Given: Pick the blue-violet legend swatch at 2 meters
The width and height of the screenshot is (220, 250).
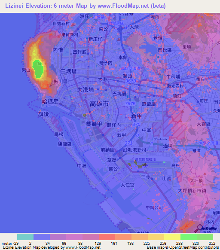Looking at the screenshot, I should point(42,237).
